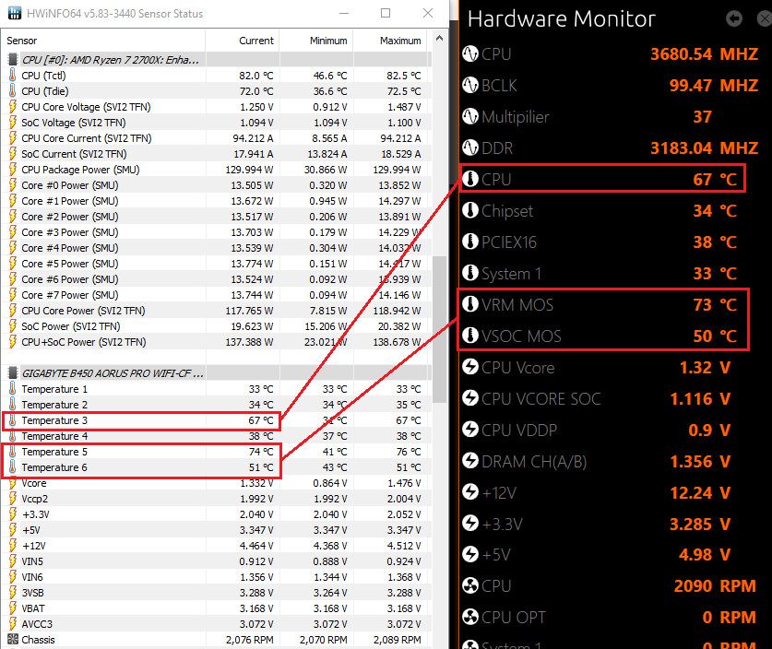The width and height of the screenshot is (772, 649).
Task: Collapse the GIGABYTE B450 AORUS PRO sensor group
Action: coord(12,373)
